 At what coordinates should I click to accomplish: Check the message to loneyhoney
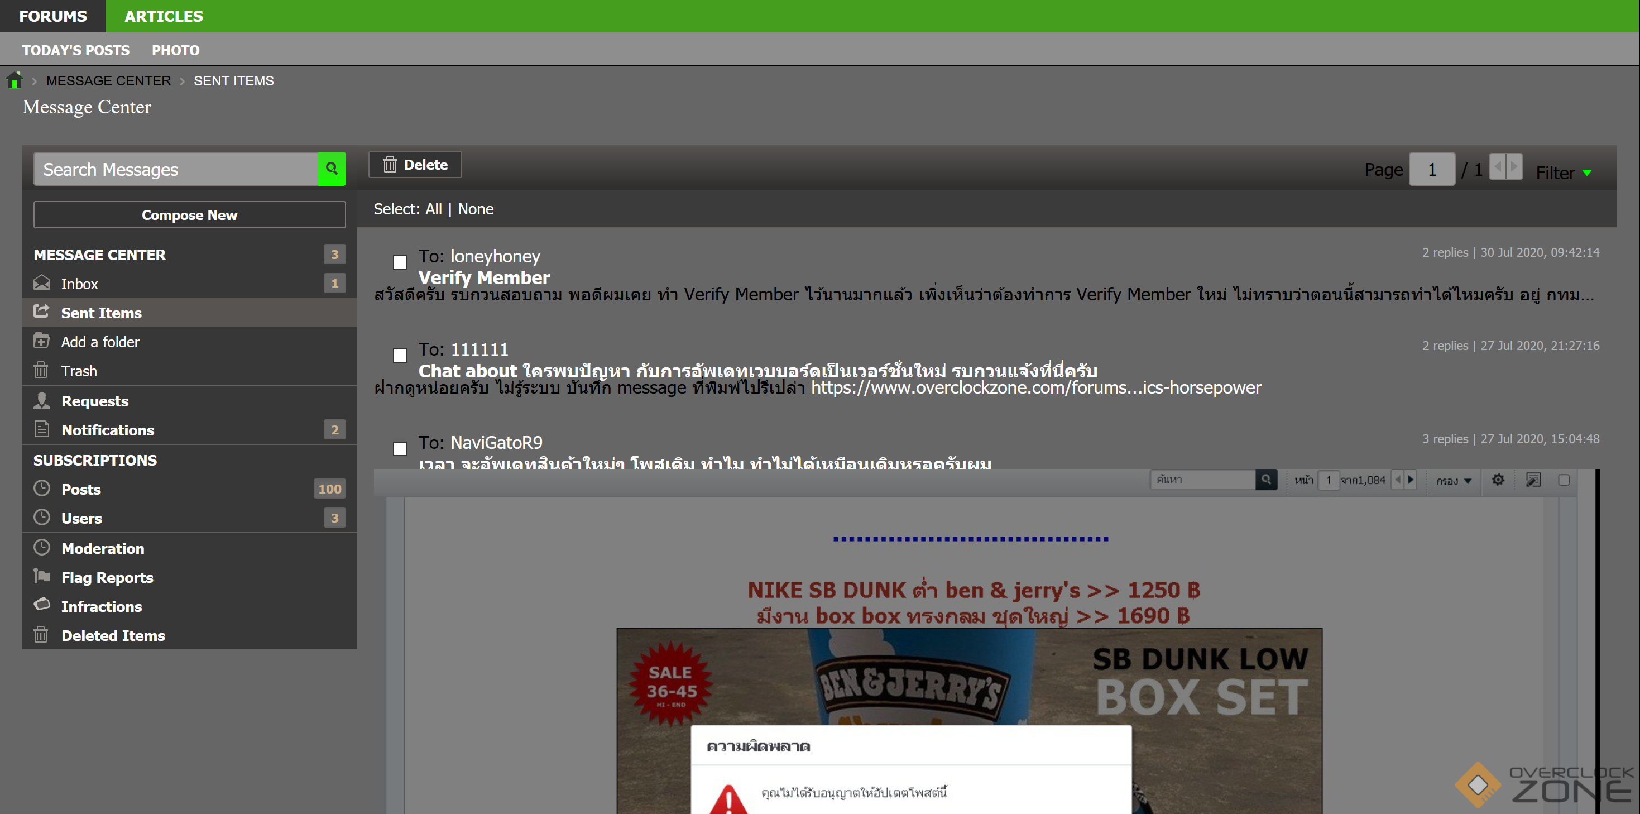click(x=400, y=262)
